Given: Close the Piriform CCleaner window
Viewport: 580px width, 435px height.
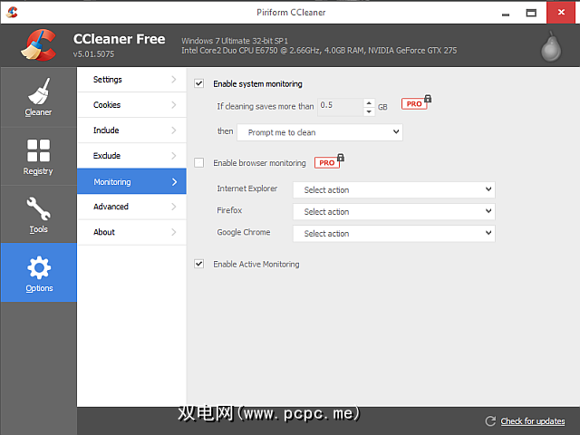Looking at the screenshot, I should coord(561,12).
